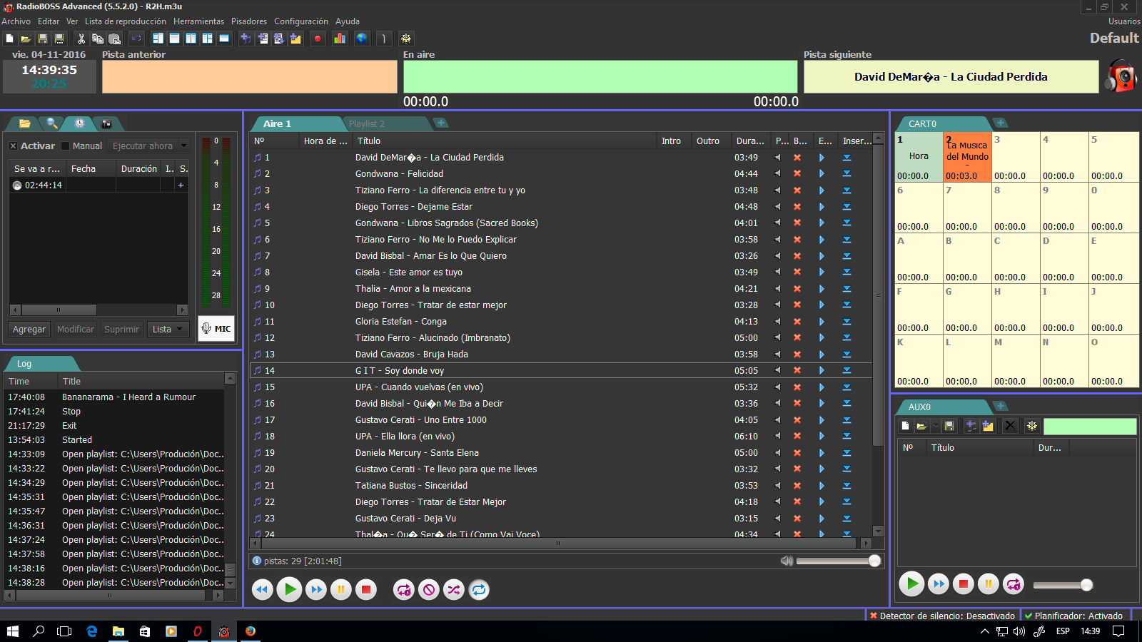Open the Configuración menu
1142x642 pixels.
click(x=301, y=21)
